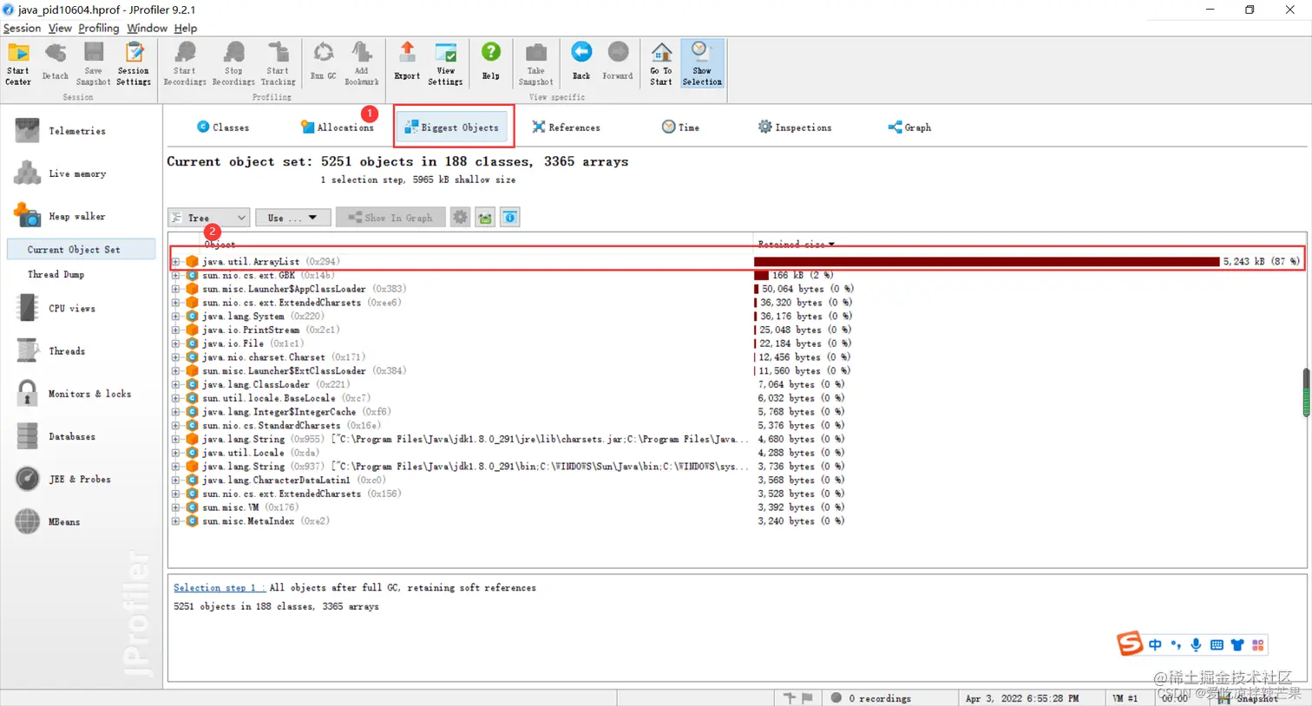Screen dimensions: 1312x706
Task: Open Session Settings
Action: pyautogui.click(x=133, y=63)
